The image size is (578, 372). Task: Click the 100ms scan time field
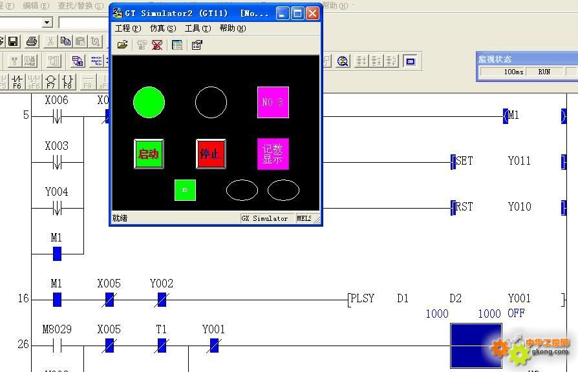pyautogui.click(x=503, y=72)
